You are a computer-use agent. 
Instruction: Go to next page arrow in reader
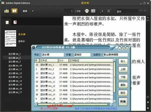148,108
